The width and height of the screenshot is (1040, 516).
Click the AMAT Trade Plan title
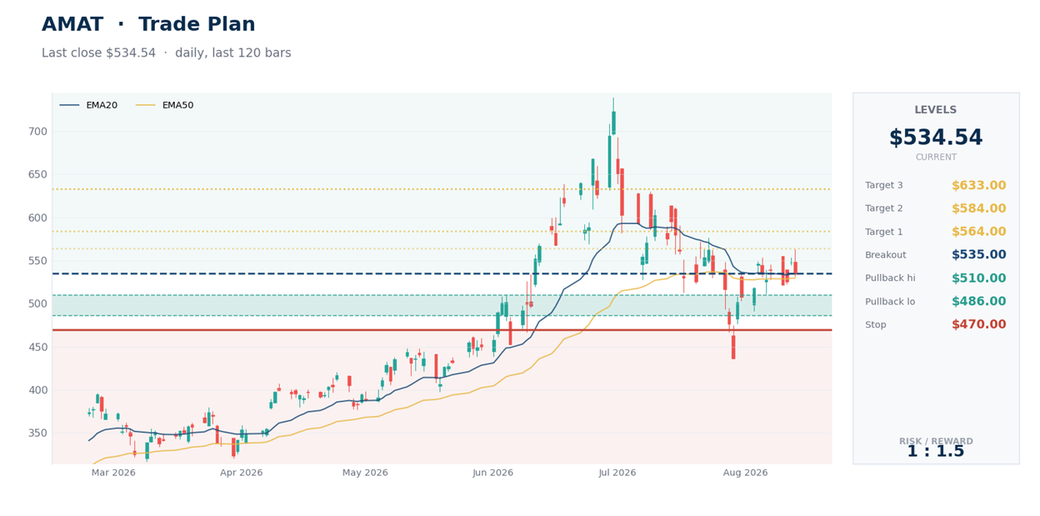click(148, 25)
